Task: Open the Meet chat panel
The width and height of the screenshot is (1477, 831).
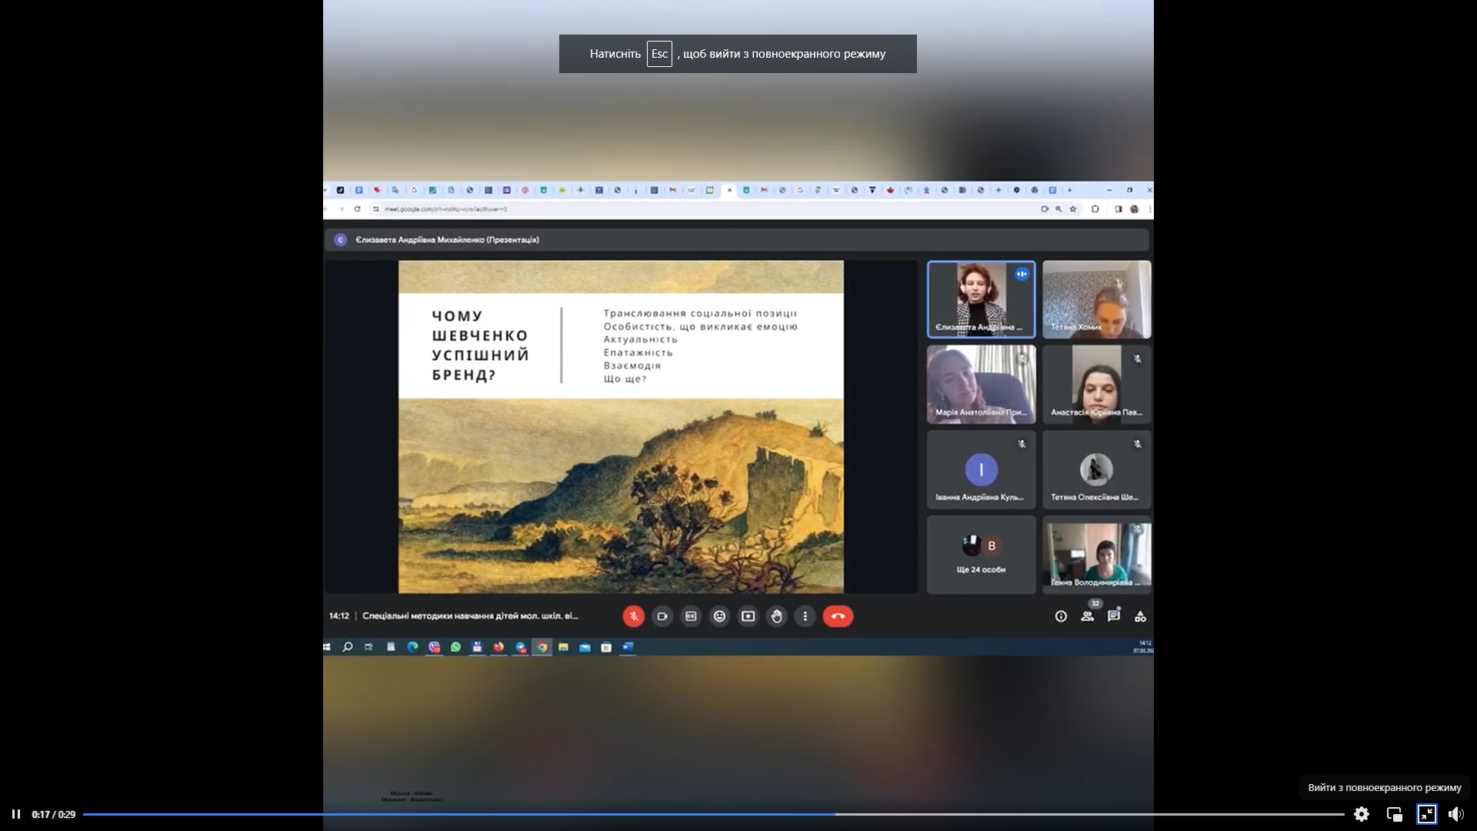Action: [1113, 616]
